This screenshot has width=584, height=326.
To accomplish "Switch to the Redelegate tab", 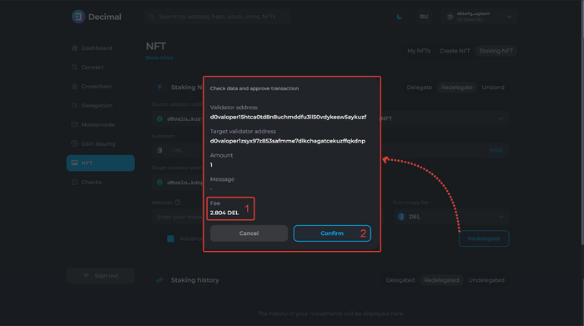I will [x=456, y=87].
